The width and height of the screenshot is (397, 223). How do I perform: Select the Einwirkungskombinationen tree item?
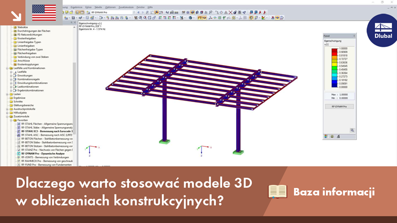32,83
